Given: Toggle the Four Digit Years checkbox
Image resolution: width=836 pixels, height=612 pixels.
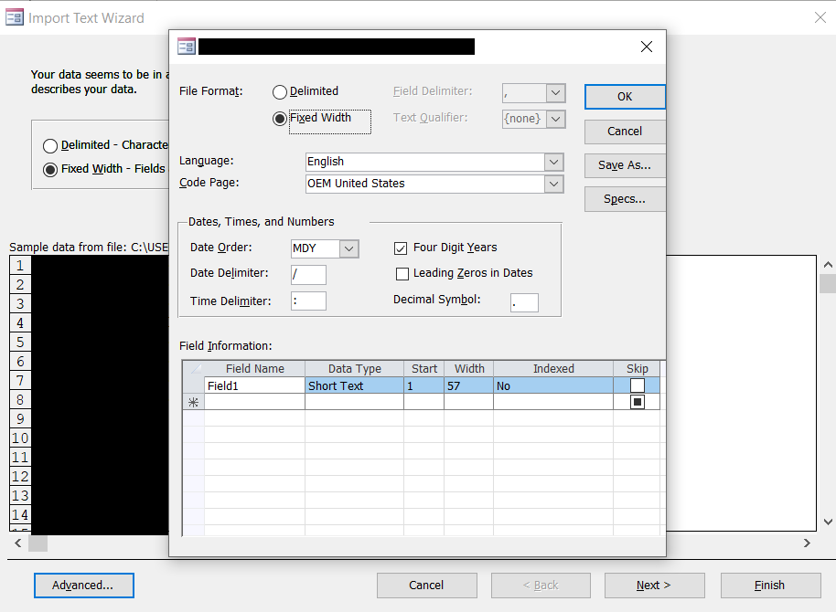Looking at the screenshot, I should [x=401, y=248].
